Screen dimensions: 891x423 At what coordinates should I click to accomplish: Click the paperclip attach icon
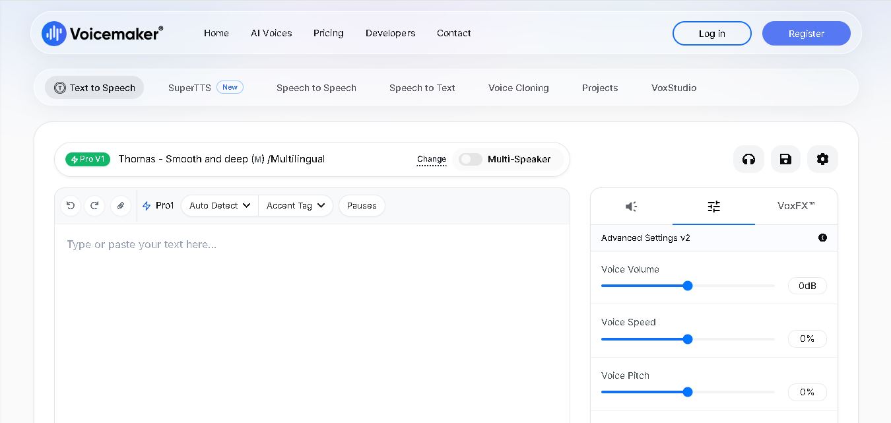tap(120, 206)
